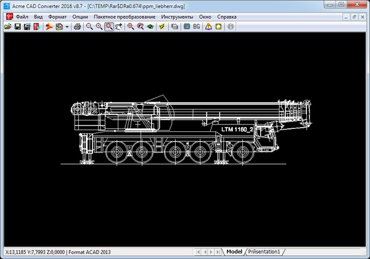
Task: Click the green Home page icon
Action: pos(218,27)
